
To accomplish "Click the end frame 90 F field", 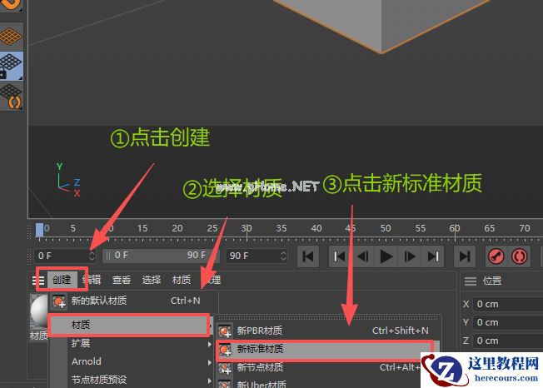I will pos(252,256).
